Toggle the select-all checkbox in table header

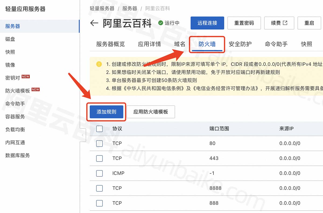[x=100, y=129]
